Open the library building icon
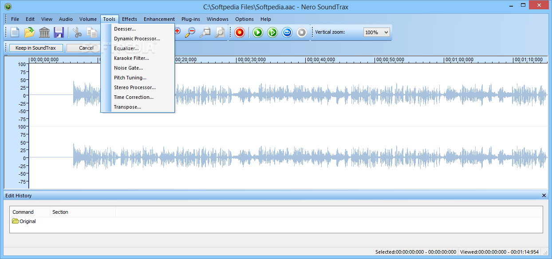Screen dimensions: 552x259 coord(44,32)
